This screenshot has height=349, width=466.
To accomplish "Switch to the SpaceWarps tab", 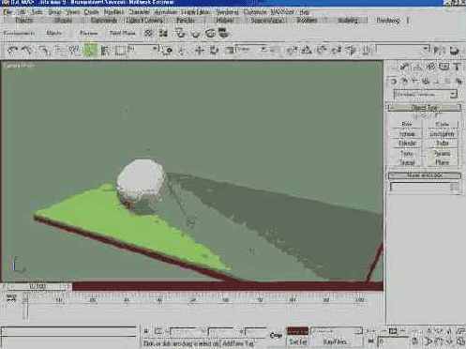I will pos(267,21).
